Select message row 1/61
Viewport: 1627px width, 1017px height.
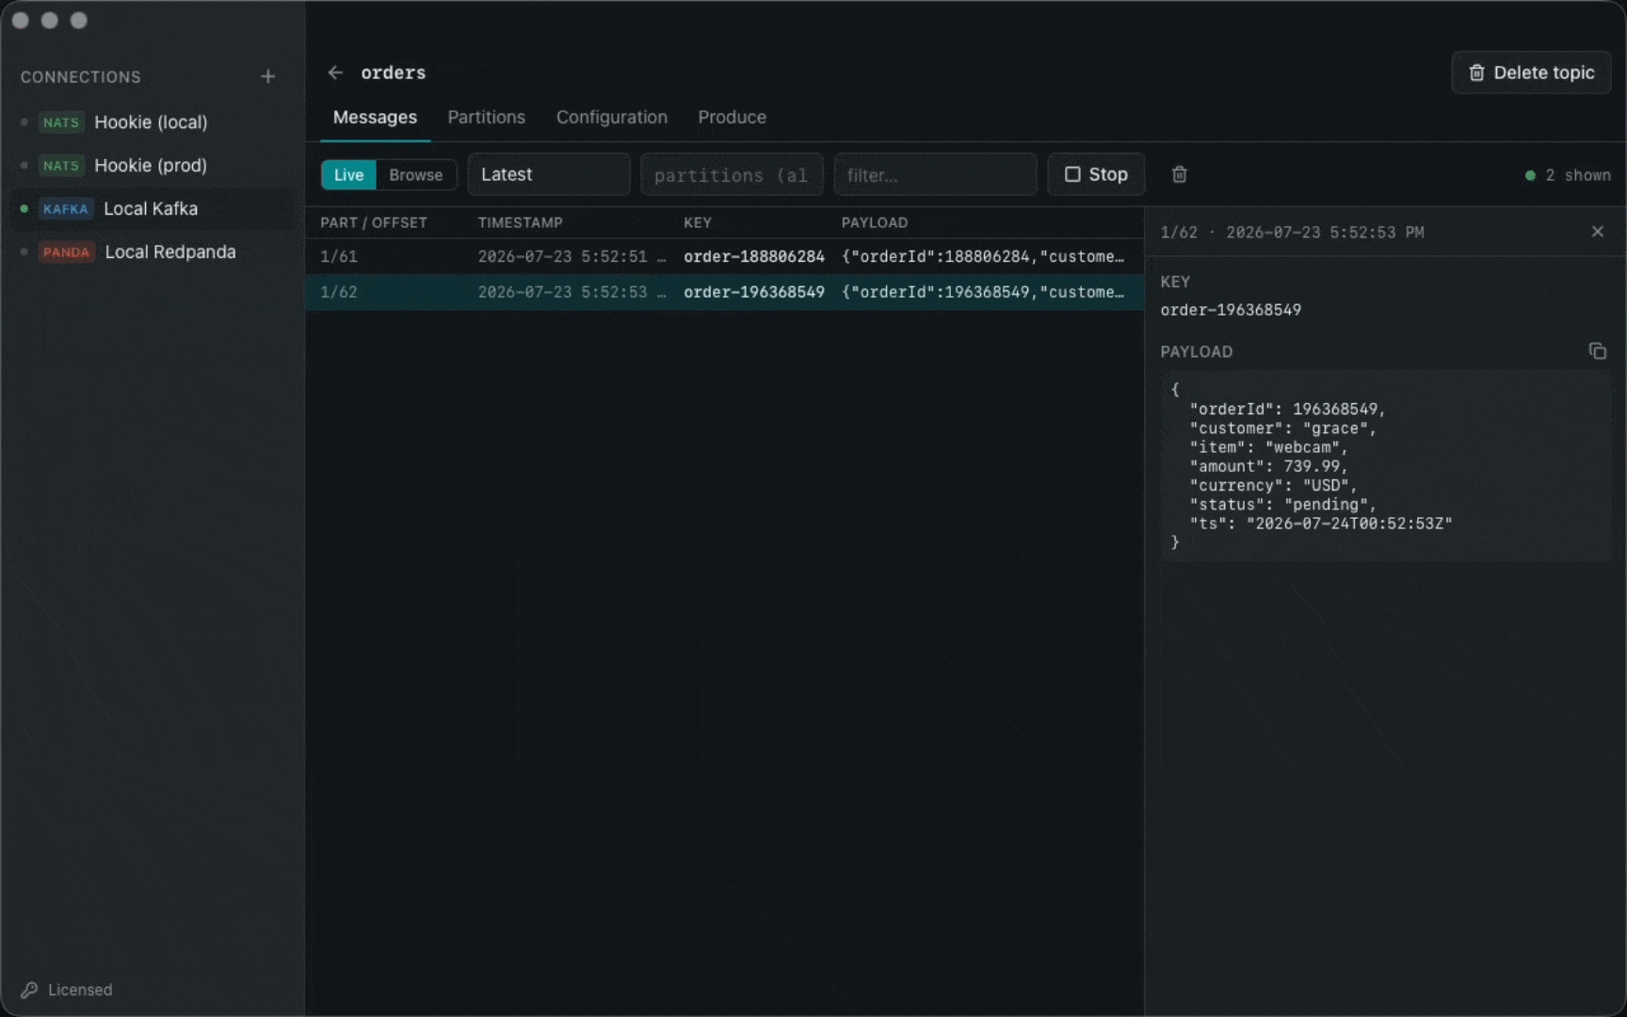[724, 256]
